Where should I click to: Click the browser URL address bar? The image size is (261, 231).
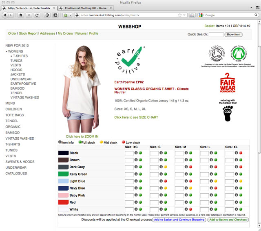pyautogui.click(x=129, y=15)
